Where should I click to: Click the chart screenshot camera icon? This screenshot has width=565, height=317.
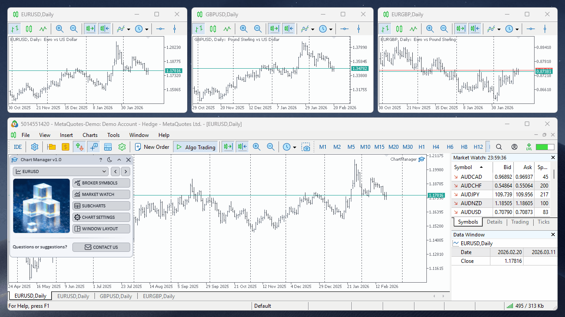coord(306,147)
